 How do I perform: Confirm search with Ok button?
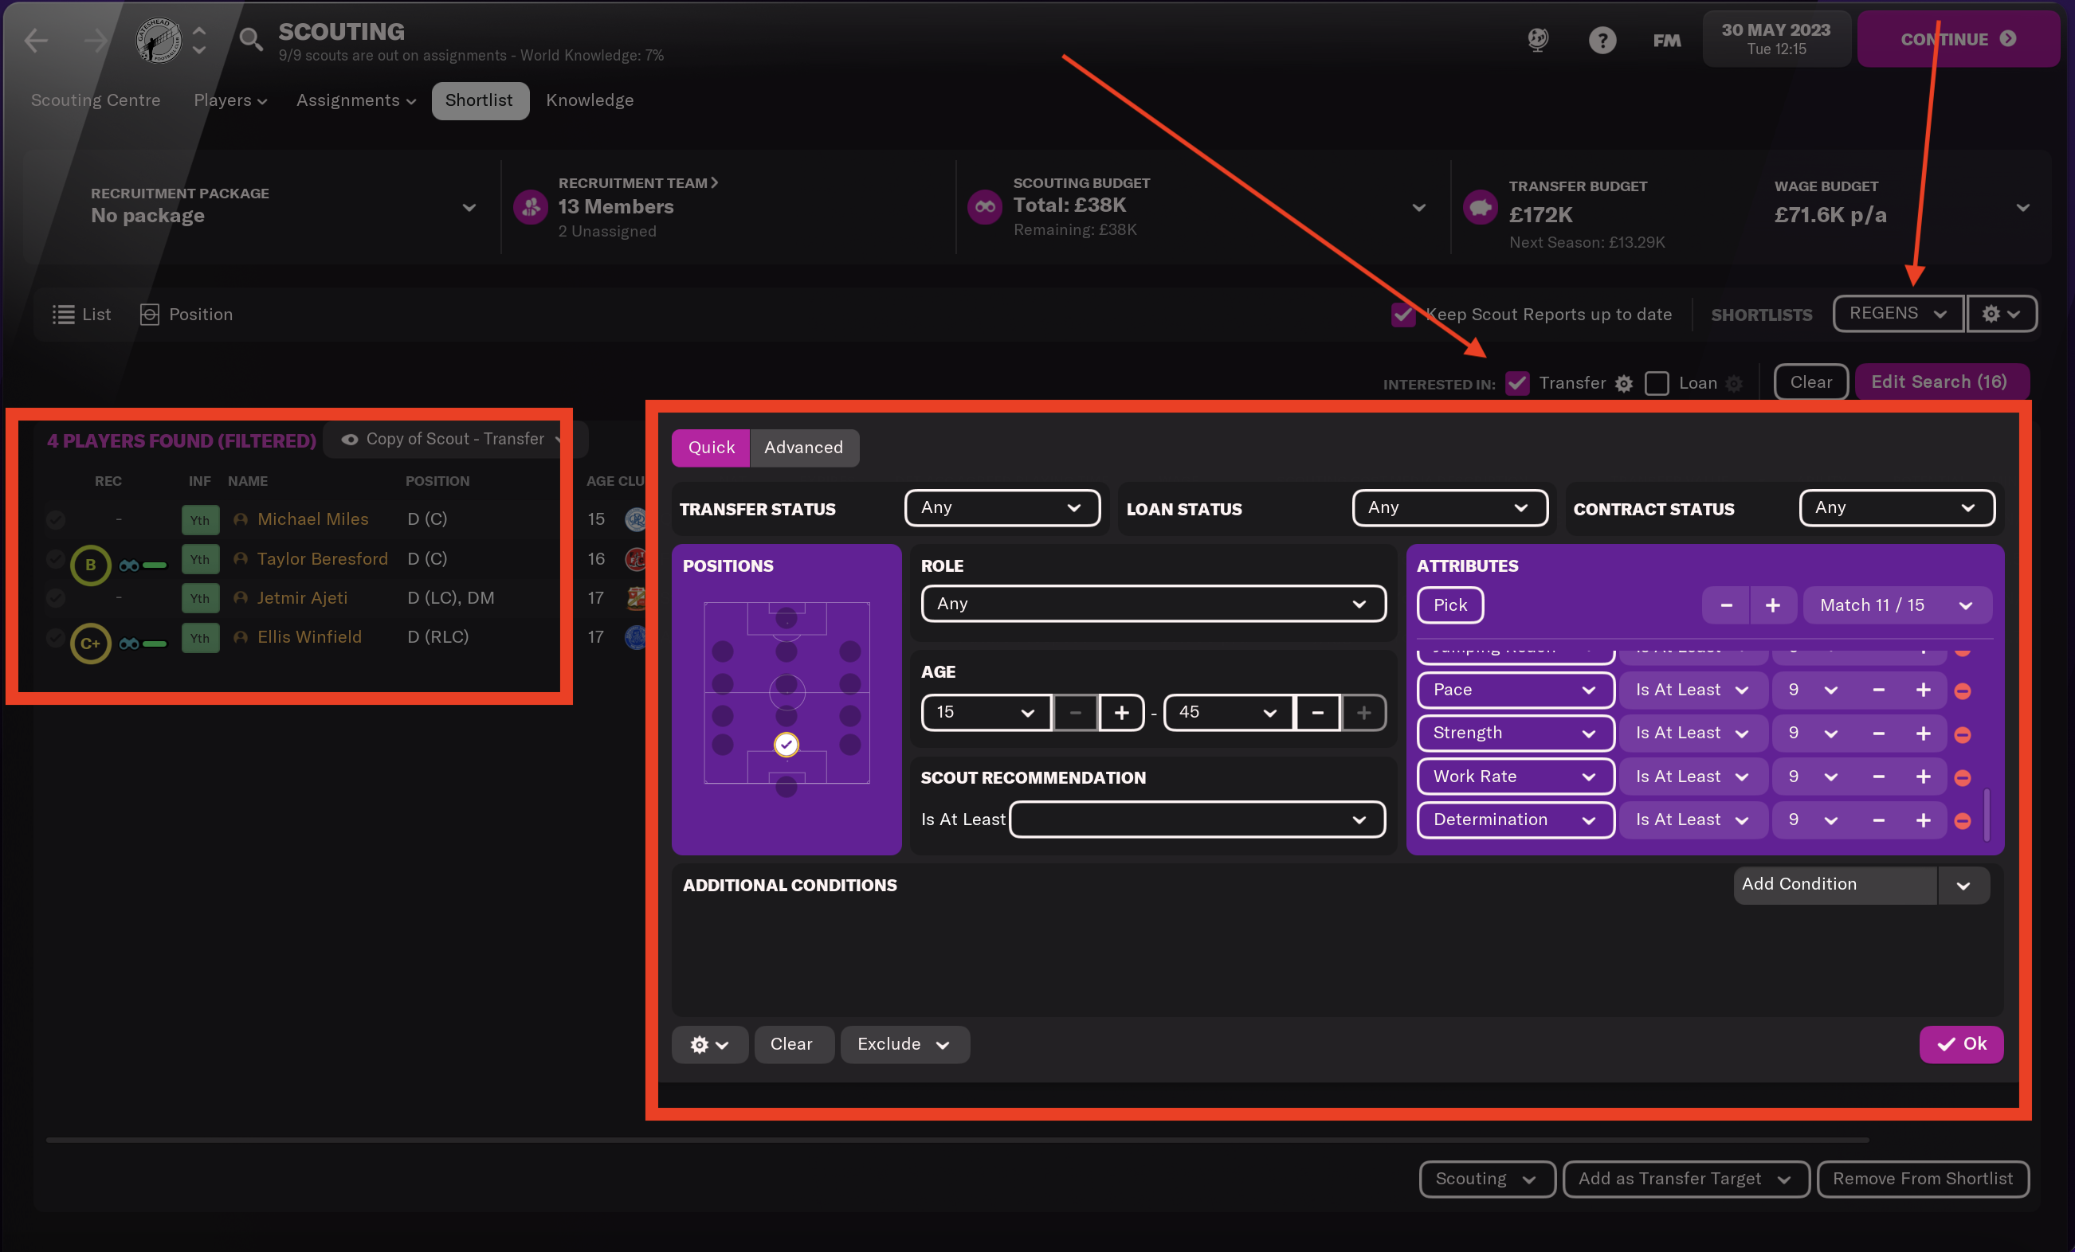(x=1960, y=1044)
